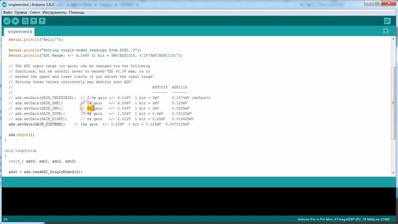Open a sketch using the Open icon
The width and height of the screenshot is (398, 224).
click(x=34, y=21)
